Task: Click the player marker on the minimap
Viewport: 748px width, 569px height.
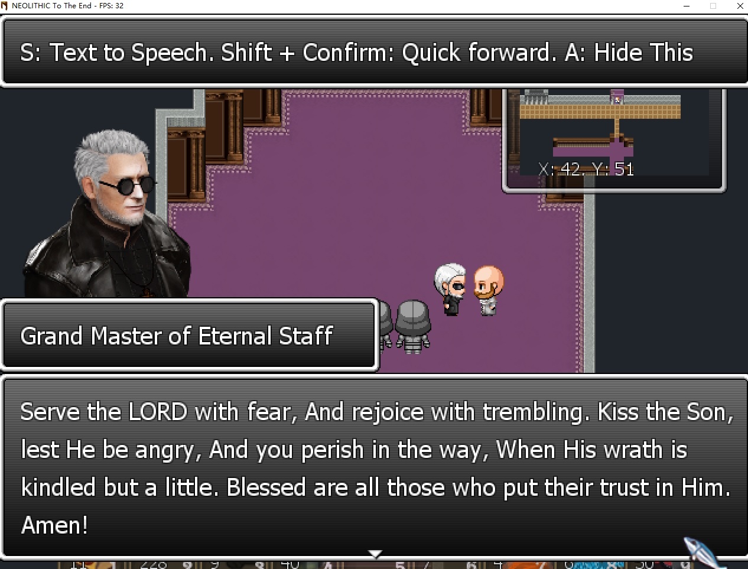Action: click(617, 99)
